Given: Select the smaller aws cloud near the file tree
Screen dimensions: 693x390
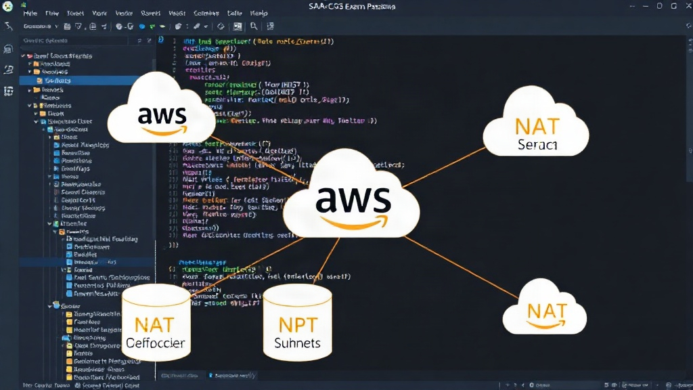Looking at the screenshot, I should click(161, 108).
